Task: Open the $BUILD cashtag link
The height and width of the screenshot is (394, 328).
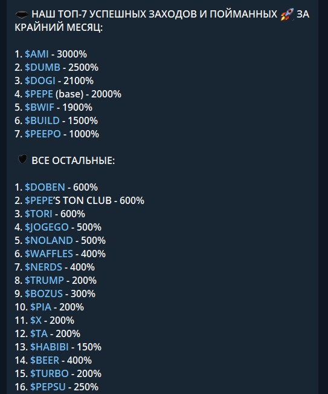Action: tap(42, 120)
